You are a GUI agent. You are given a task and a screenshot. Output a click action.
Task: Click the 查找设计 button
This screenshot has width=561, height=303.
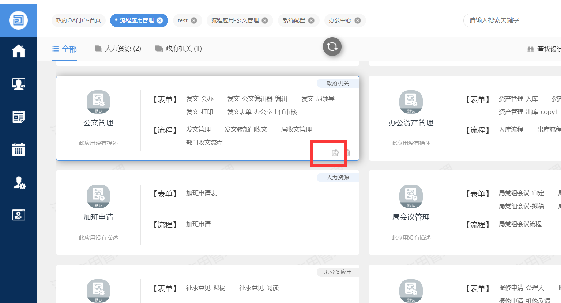(x=544, y=49)
